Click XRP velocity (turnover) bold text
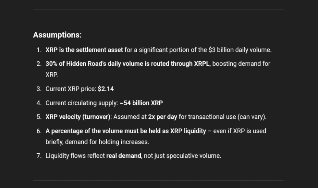This screenshot has width=319, height=188. [78, 117]
